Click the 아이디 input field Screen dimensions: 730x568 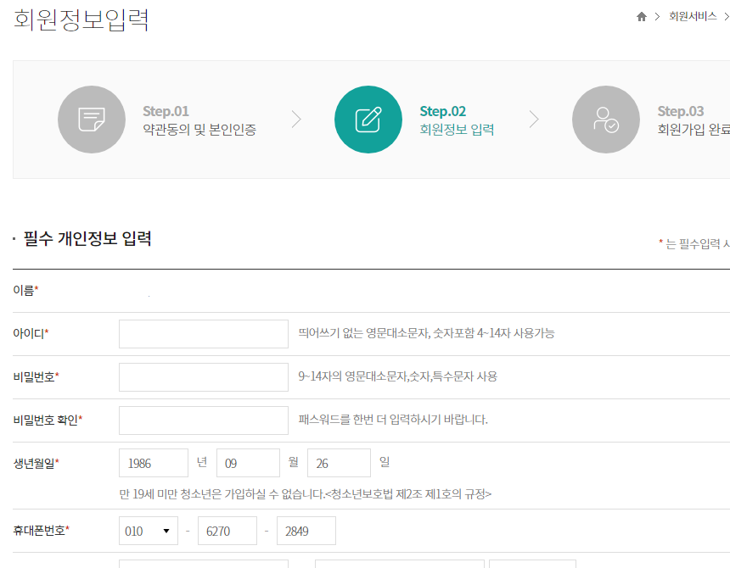(203, 333)
